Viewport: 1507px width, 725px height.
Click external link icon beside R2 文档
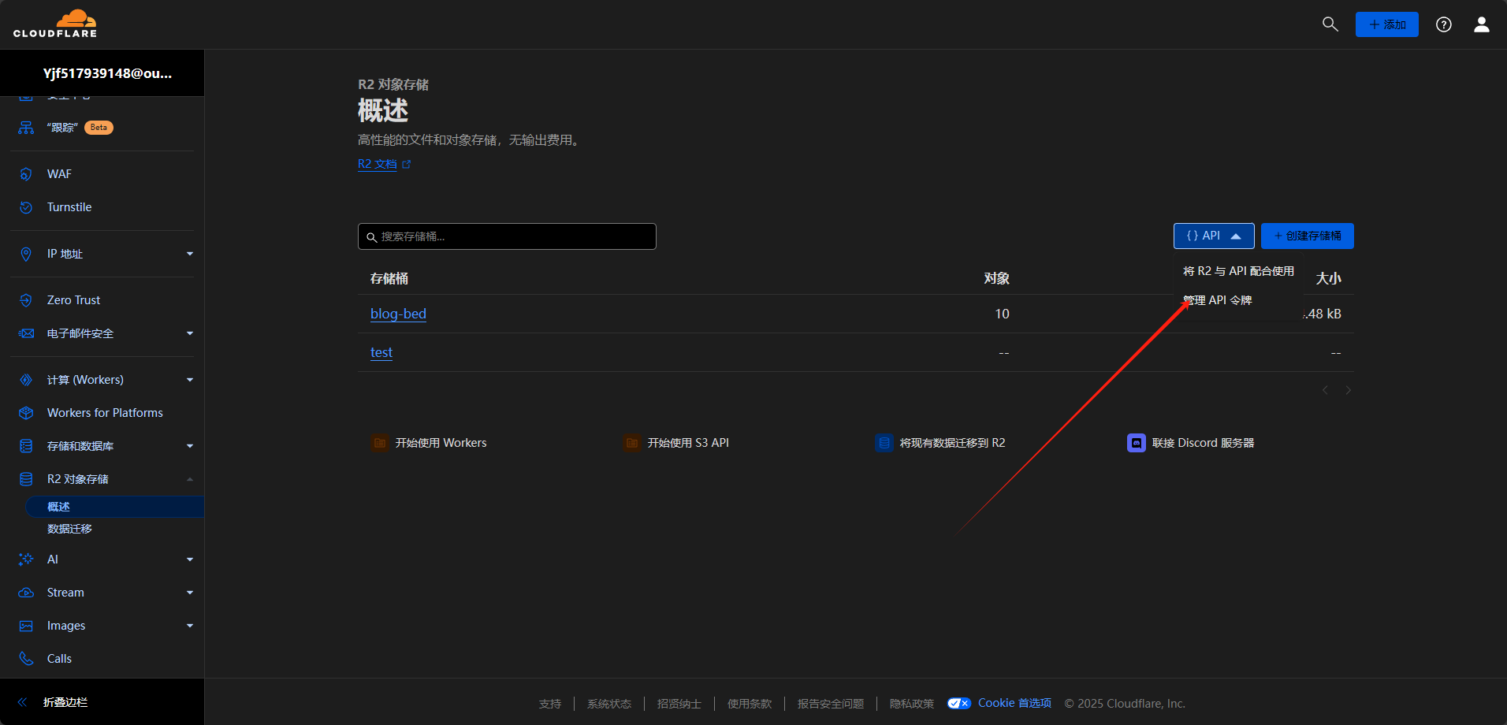(407, 165)
